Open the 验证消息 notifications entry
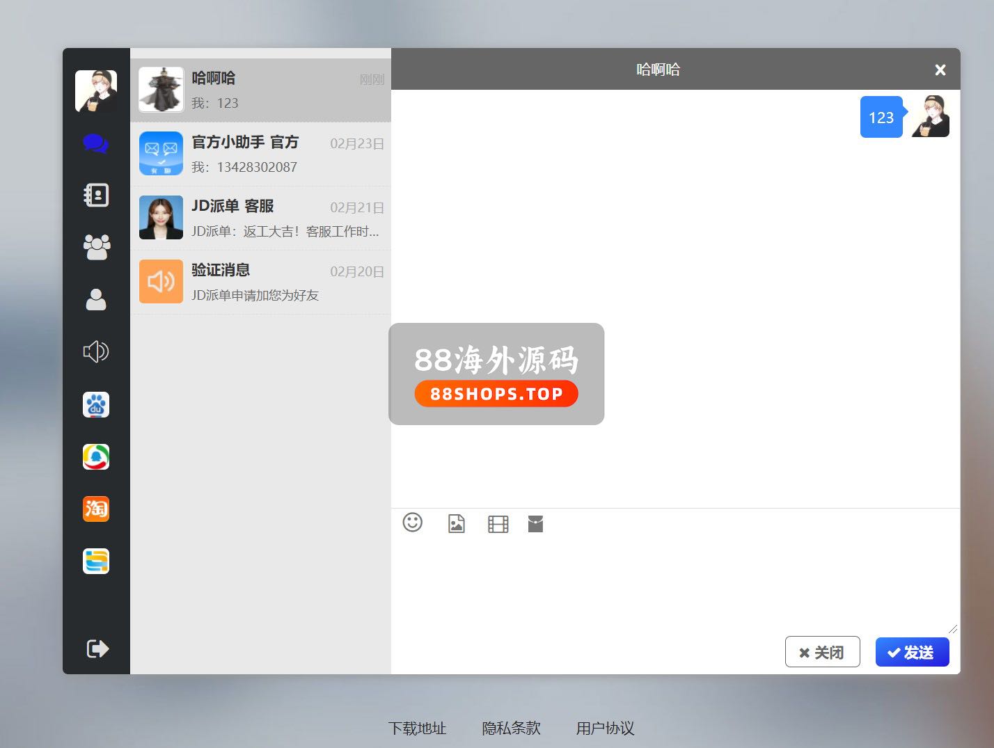Viewport: 994px width, 748px height. pos(260,283)
